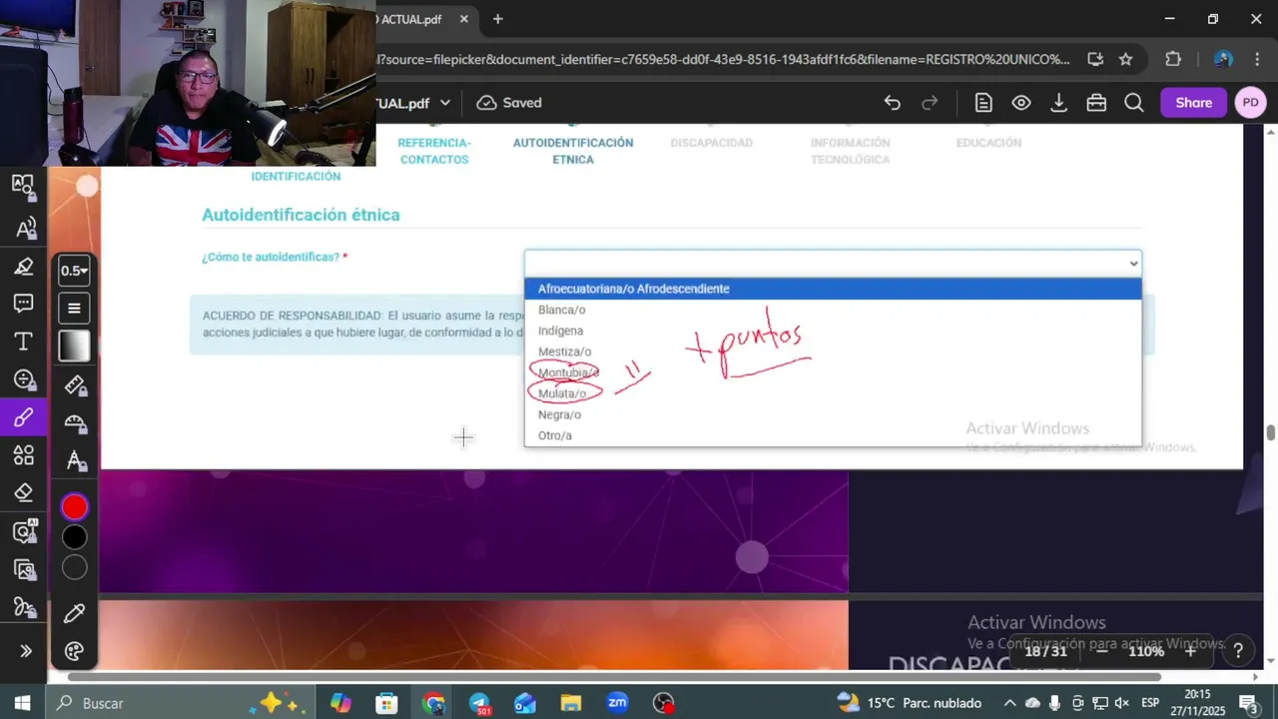Screen dimensions: 1278x719
Task: Open the PD profile avatar
Action: [1250, 103]
